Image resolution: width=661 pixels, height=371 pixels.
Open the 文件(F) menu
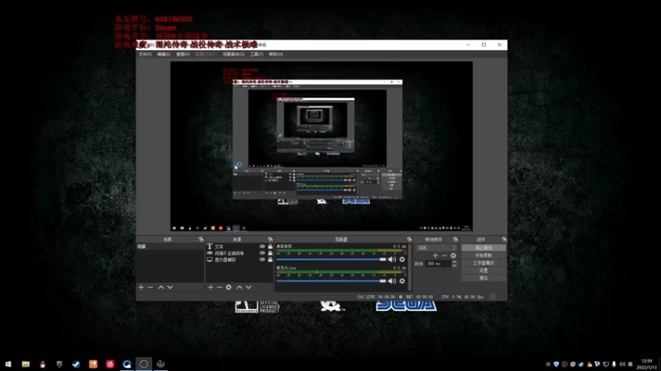tap(145, 54)
